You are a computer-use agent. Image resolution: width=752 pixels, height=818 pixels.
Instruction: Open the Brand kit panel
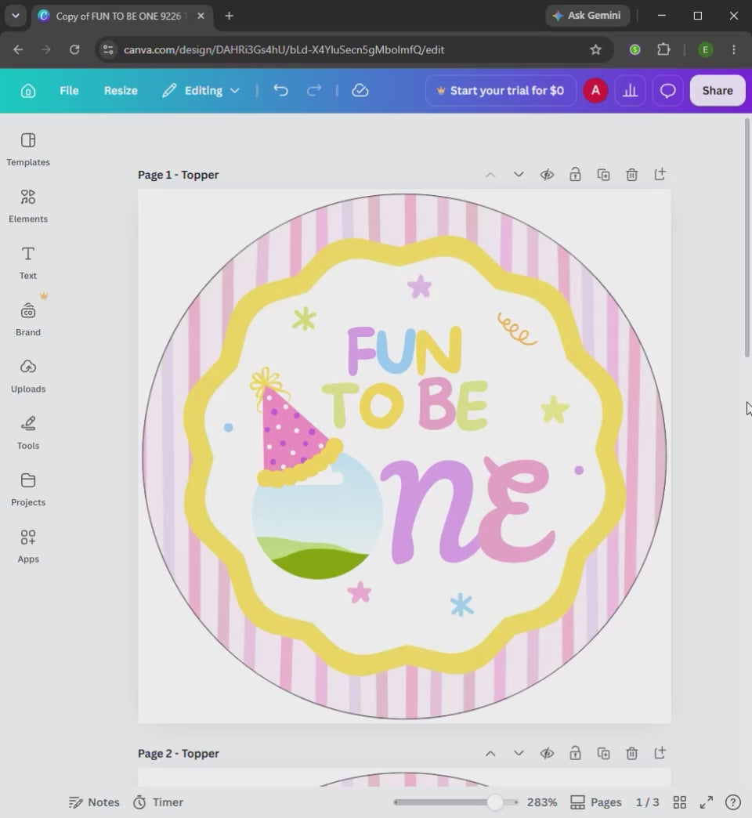coord(28,319)
